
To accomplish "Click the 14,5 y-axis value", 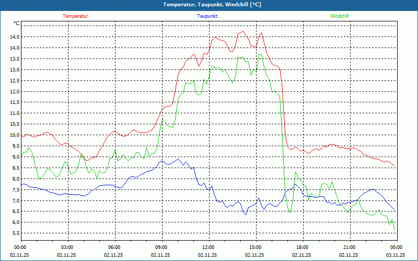I will pyautogui.click(x=14, y=37).
